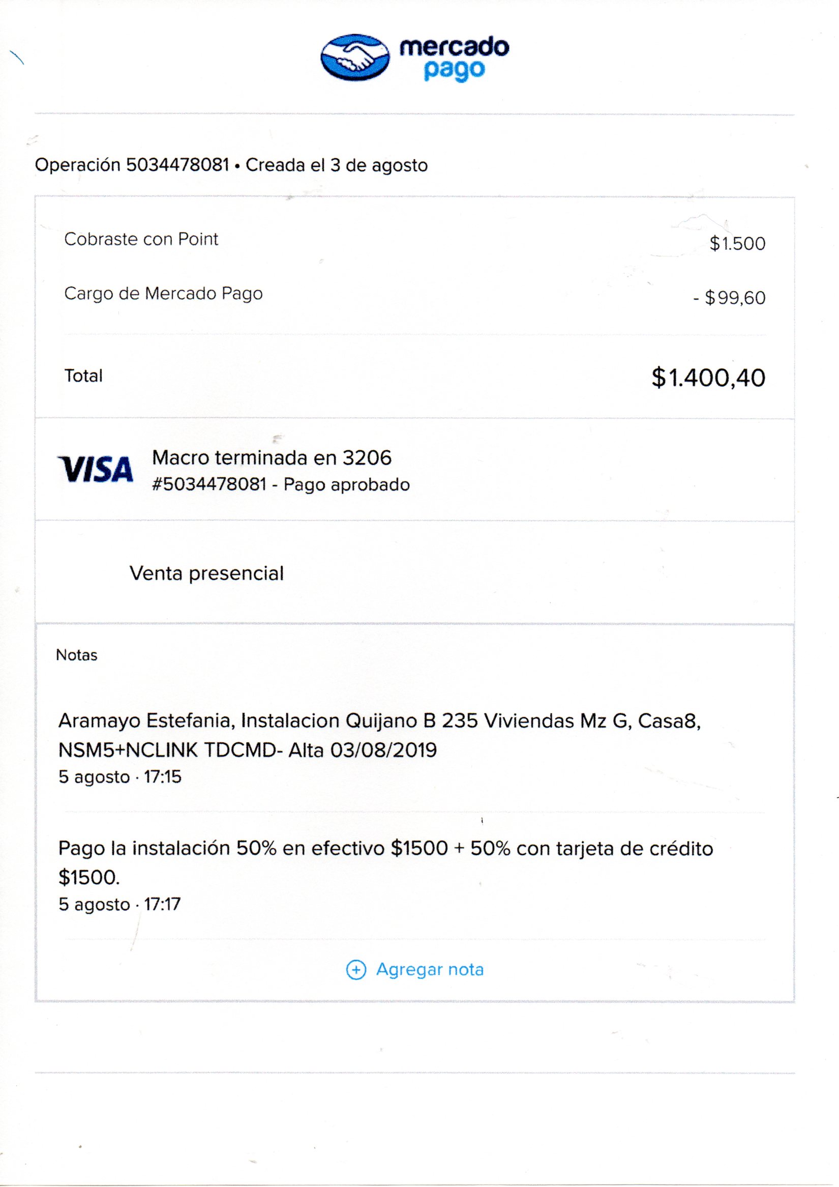The image size is (839, 1187).
Task: Click the plus circle icon beside Agregar nota
Action: coord(355,969)
